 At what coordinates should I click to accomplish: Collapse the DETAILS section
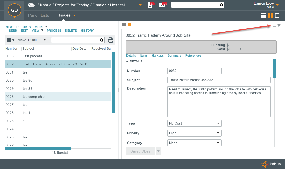click(128, 62)
